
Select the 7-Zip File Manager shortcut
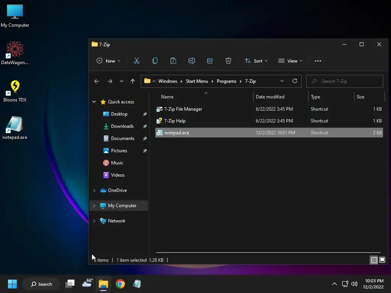click(x=269, y=109)
